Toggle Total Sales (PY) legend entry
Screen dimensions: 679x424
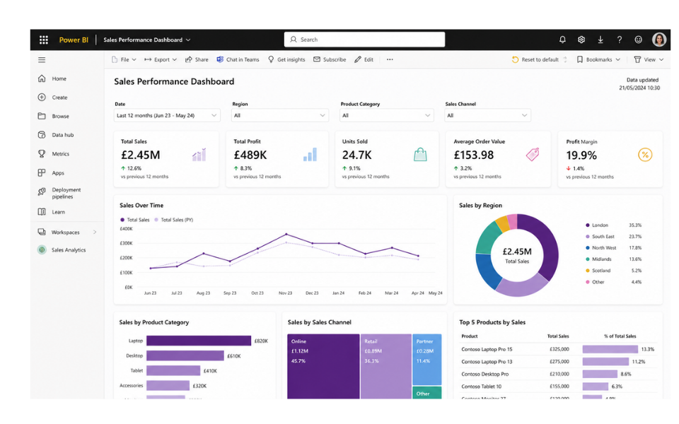pos(174,220)
